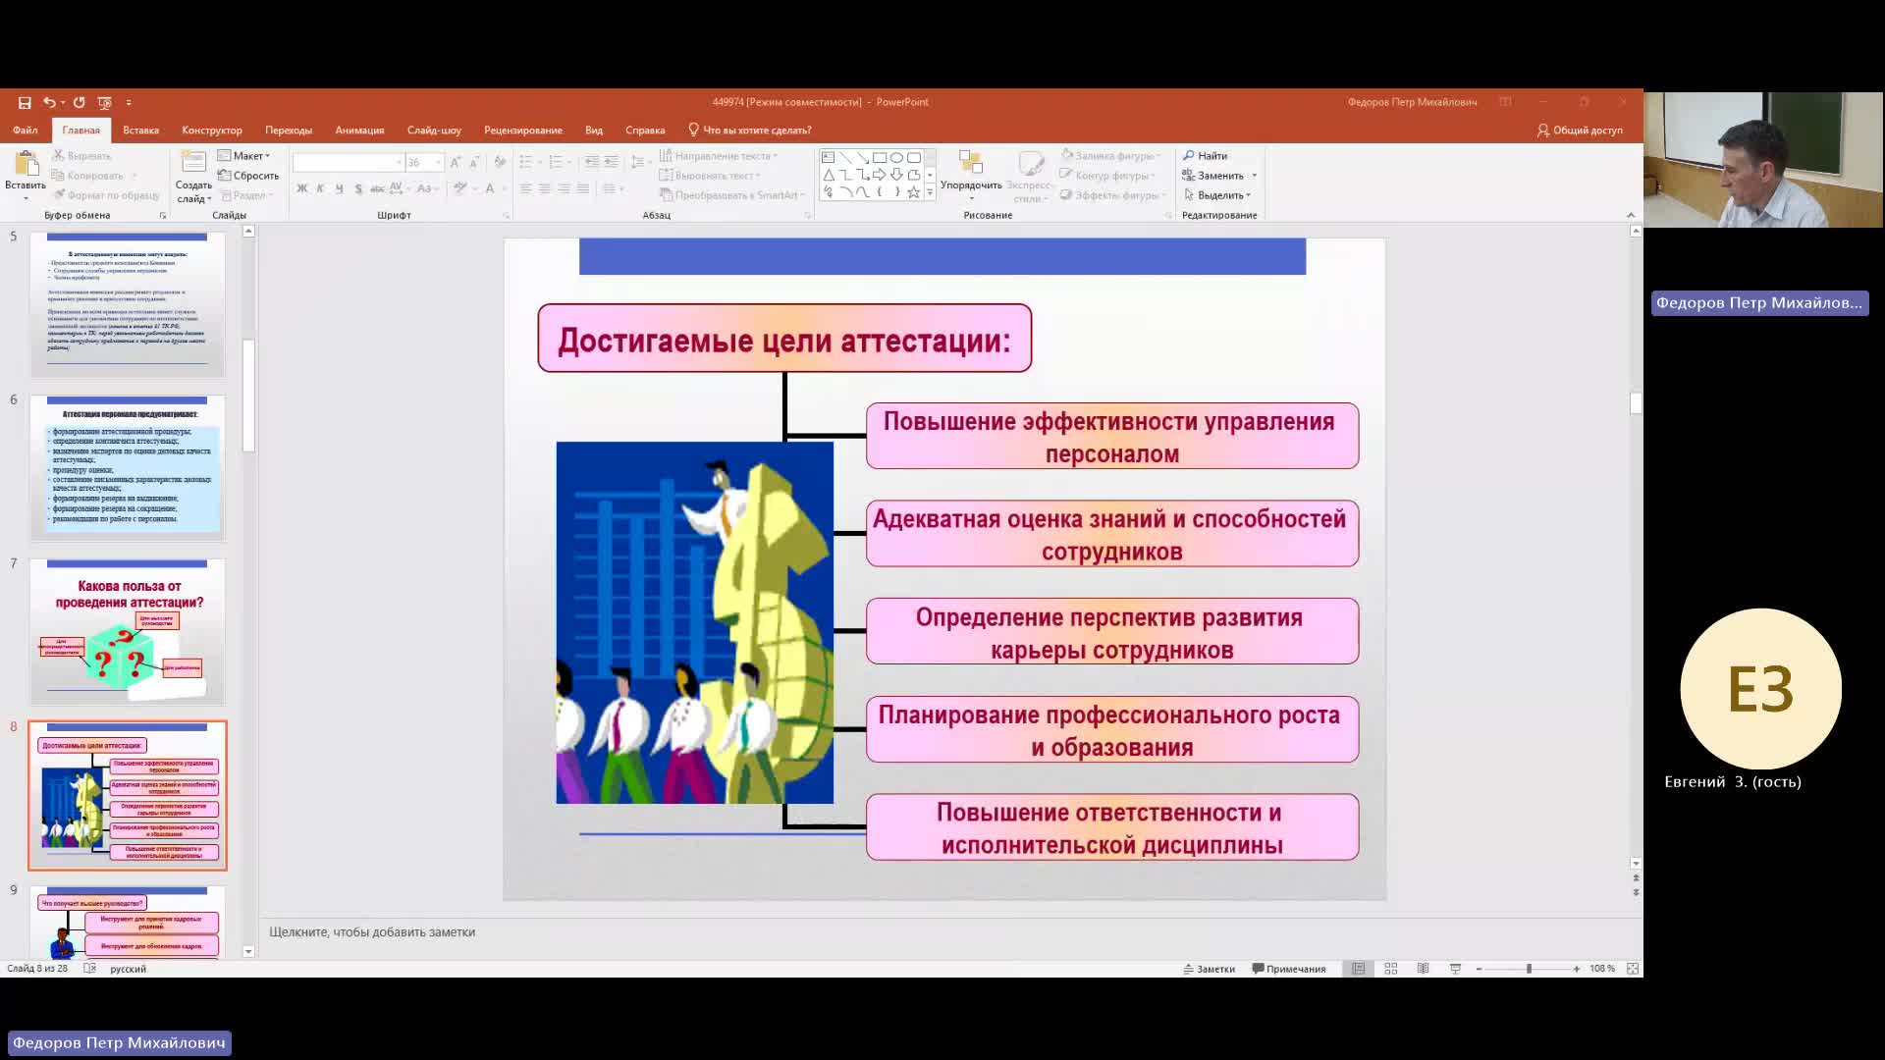Undo the last action

click(x=48, y=102)
